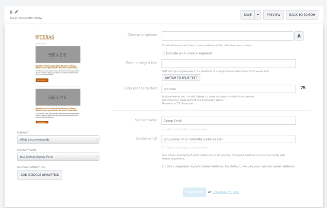
Task: Select the Sender name field
Action: pos(229,121)
